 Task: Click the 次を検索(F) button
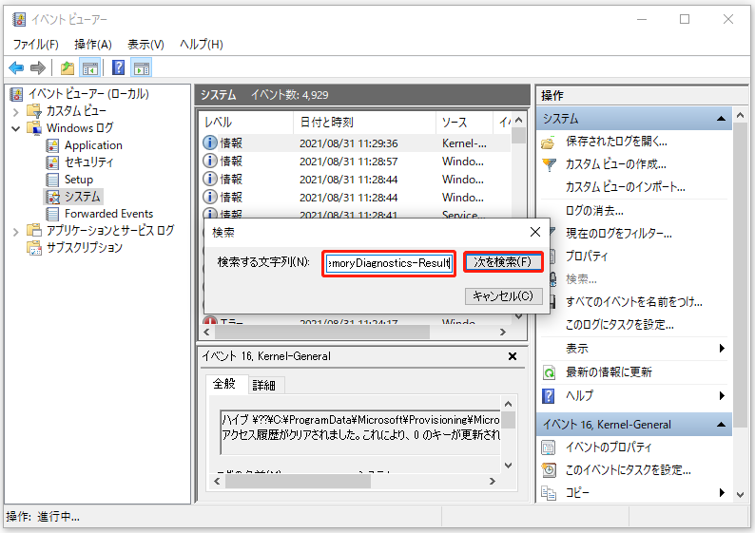click(x=503, y=262)
